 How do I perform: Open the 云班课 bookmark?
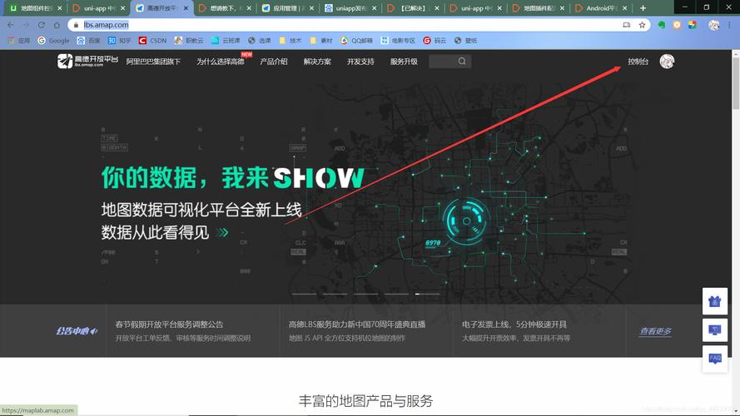[225, 41]
